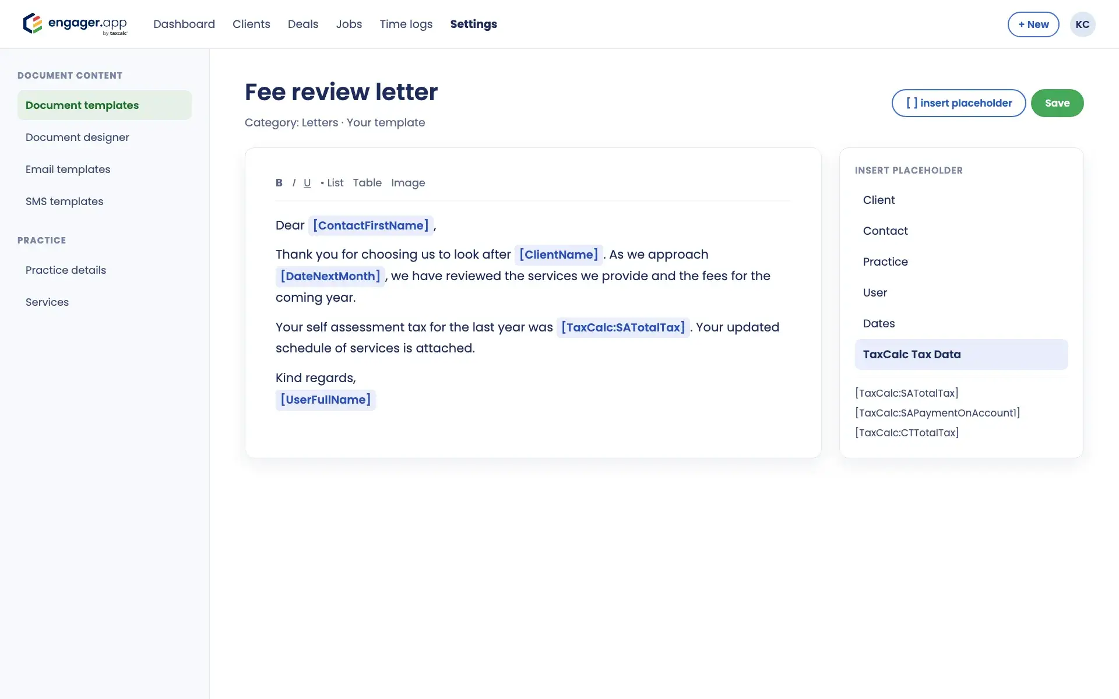Insert a bulleted List
The width and height of the screenshot is (1119, 699).
coord(332,183)
